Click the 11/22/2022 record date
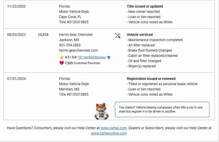The height and width of the screenshot is (142, 219). [16, 6]
